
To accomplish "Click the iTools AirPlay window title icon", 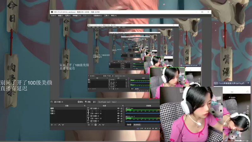I will (x=216, y=83).
